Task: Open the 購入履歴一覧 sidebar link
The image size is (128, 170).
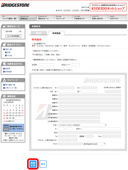Action: tap(10, 85)
